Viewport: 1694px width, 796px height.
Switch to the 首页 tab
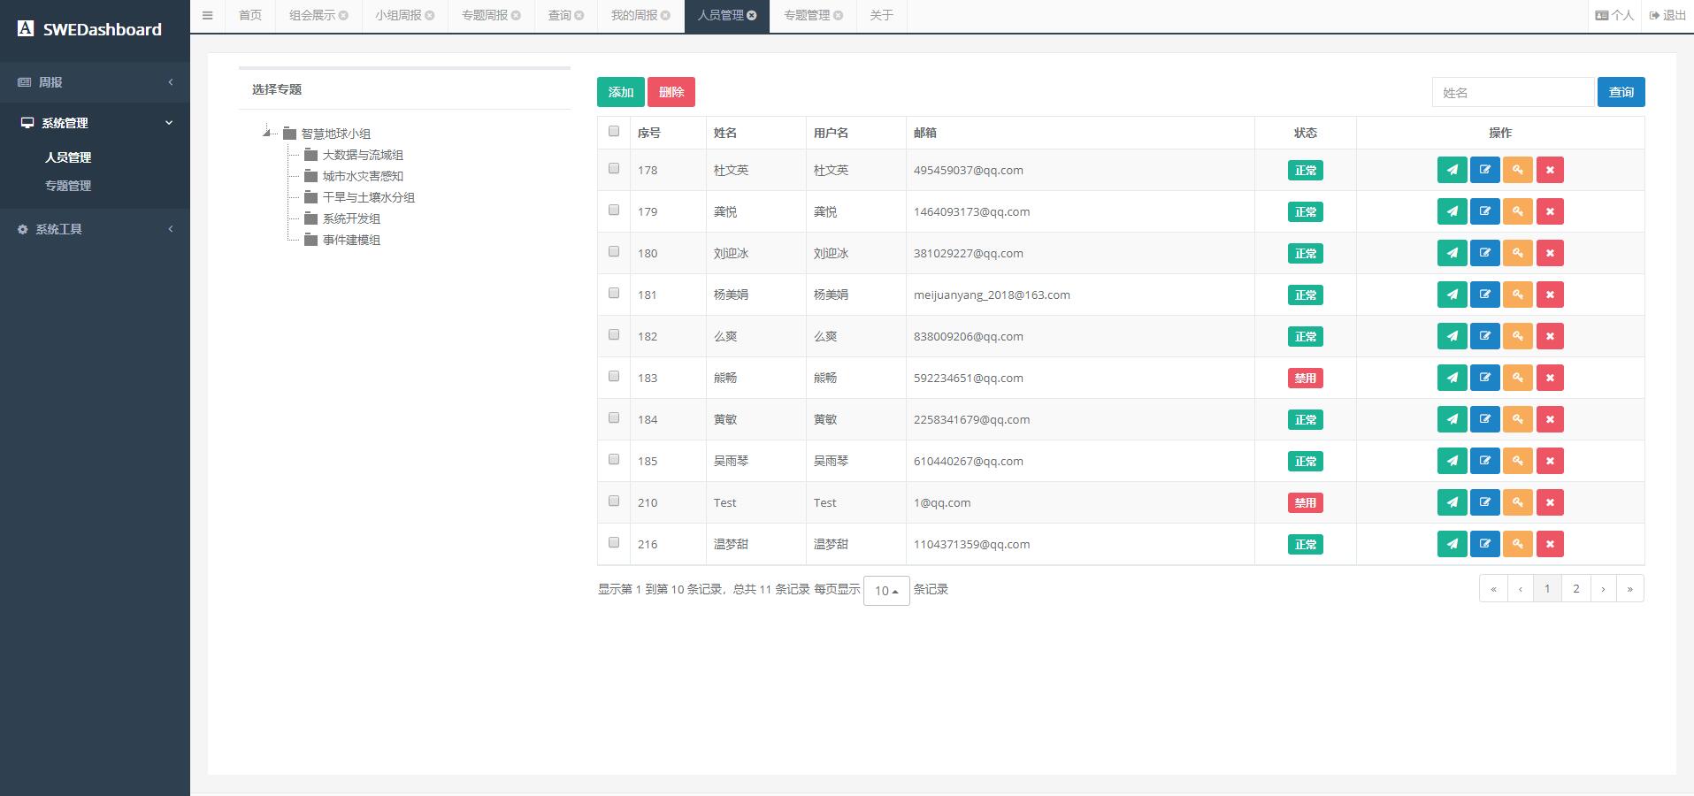(250, 15)
